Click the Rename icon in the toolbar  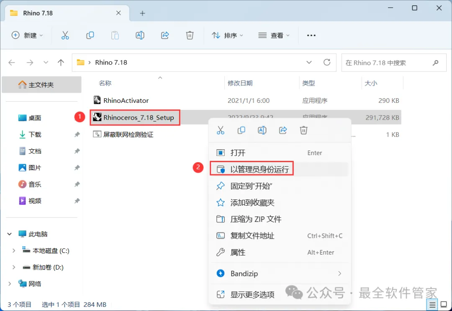[140, 36]
